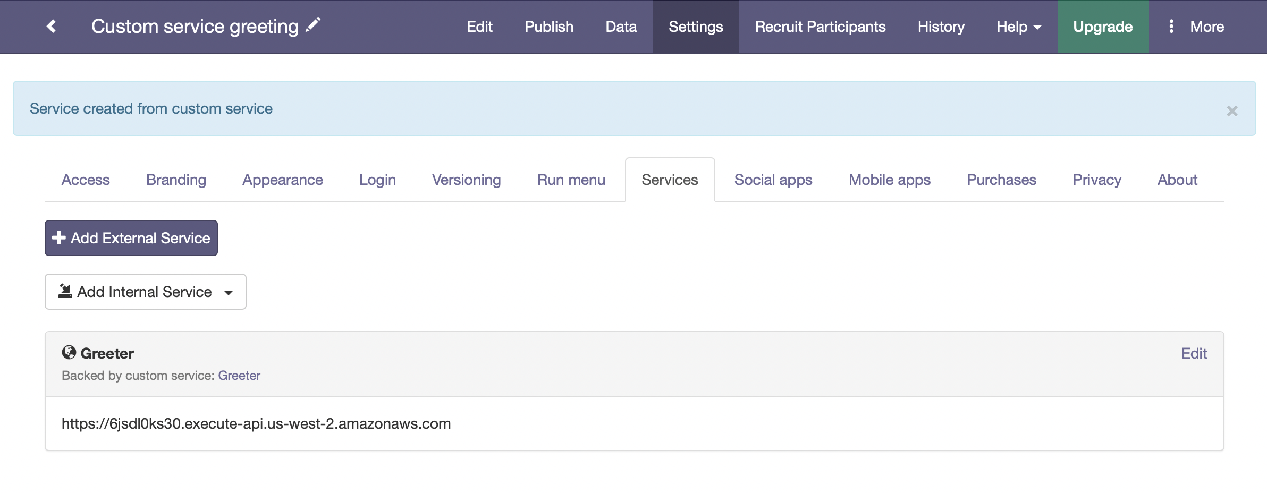The height and width of the screenshot is (493, 1267).
Task: Open the Recruit Participants menu
Action: tap(820, 27)
